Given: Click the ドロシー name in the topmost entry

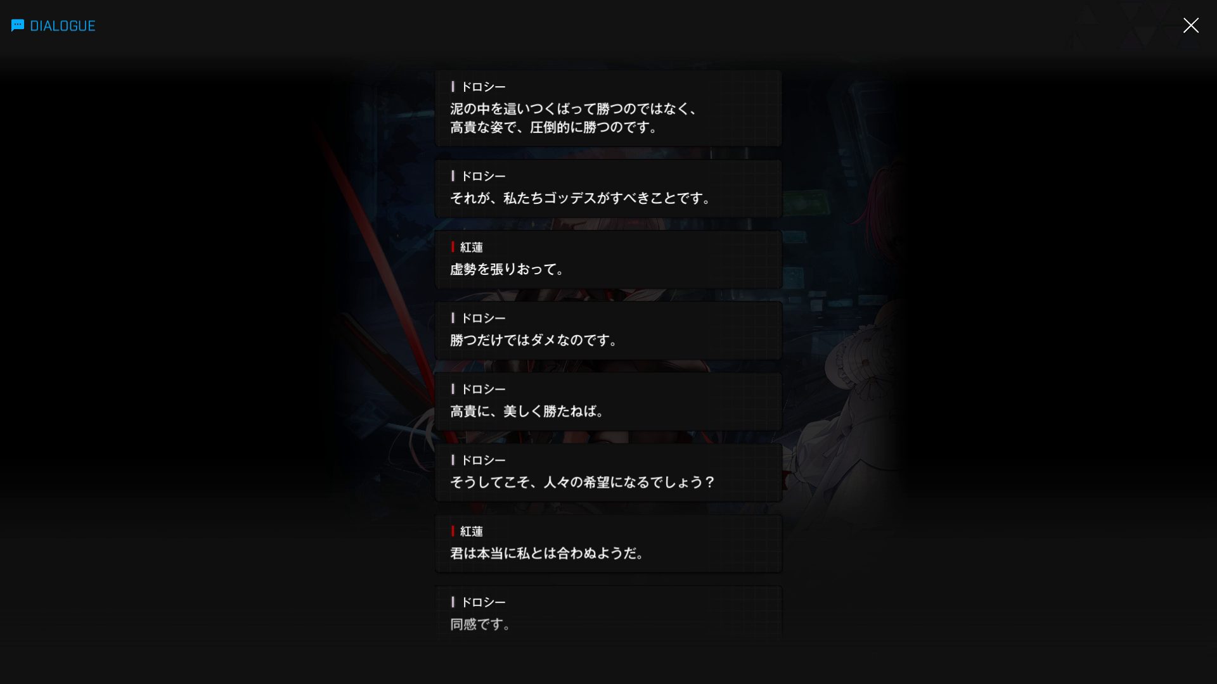Looking at the screenshot, I should pos(483,87).
